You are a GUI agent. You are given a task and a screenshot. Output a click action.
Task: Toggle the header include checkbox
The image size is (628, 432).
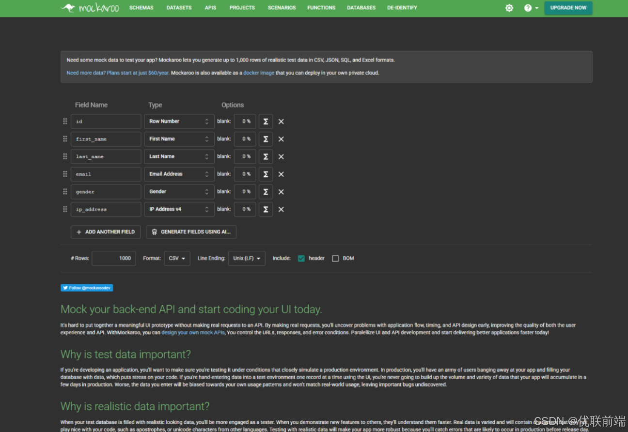coord(301,259)
